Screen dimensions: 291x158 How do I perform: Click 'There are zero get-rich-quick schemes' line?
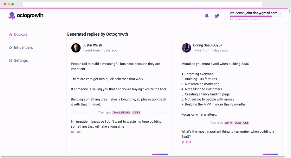(107, 79)
